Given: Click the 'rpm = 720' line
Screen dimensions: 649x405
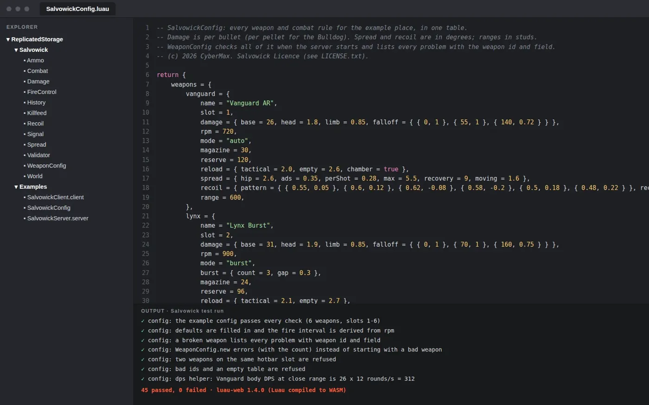Looking at the screenshot, I should [x=219, y=131].
